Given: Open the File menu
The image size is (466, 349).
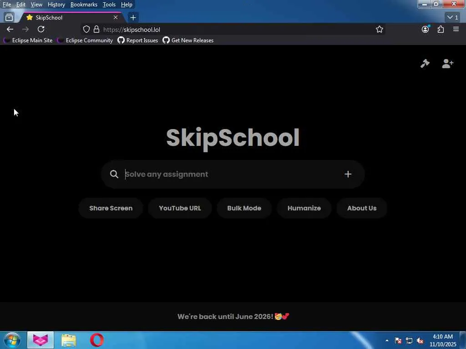Looking at the screenshot, I should point(6,5).
